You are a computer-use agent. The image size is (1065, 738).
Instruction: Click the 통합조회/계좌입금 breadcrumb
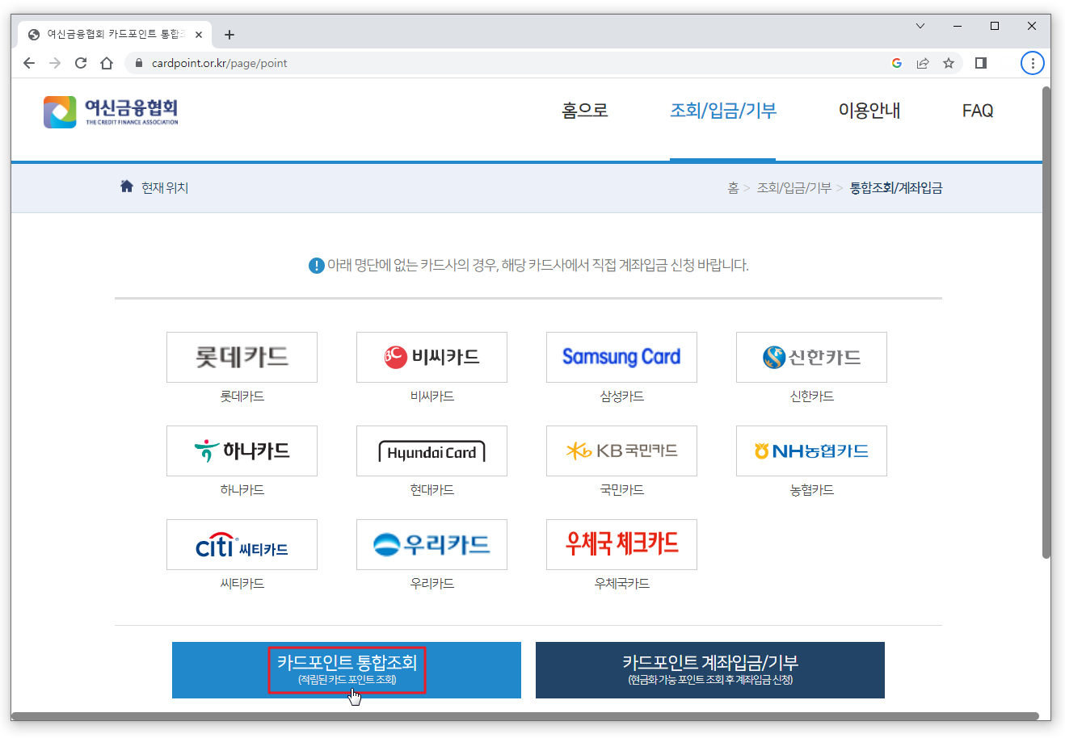896,187
